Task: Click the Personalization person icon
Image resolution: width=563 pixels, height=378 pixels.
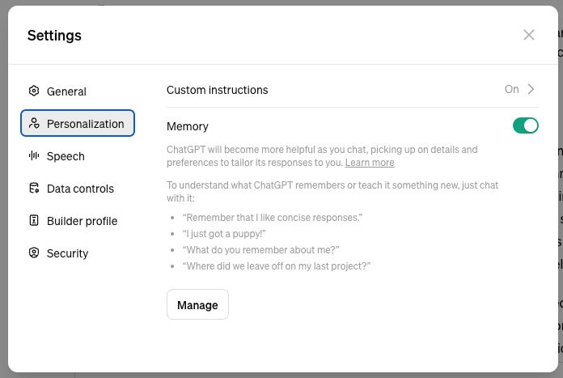Action: (x=34, y=123)
